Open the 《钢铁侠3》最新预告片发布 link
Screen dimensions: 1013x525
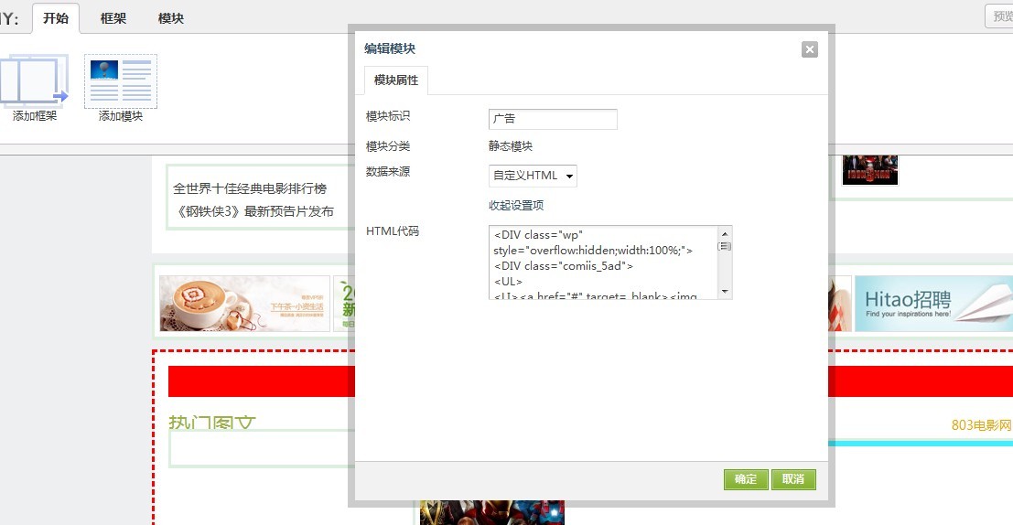[x=255, y=211]
